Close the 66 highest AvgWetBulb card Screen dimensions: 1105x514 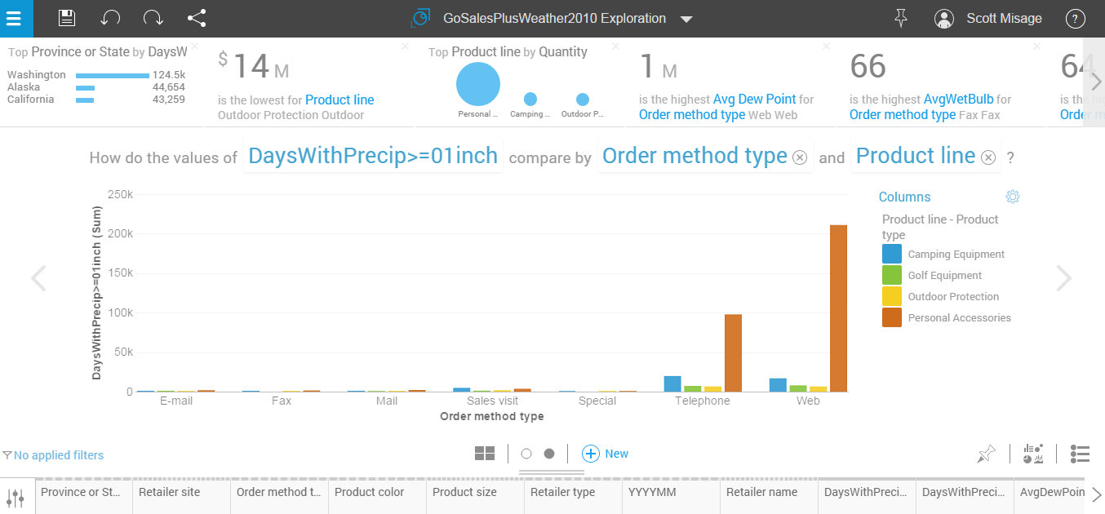(1036, 47)
